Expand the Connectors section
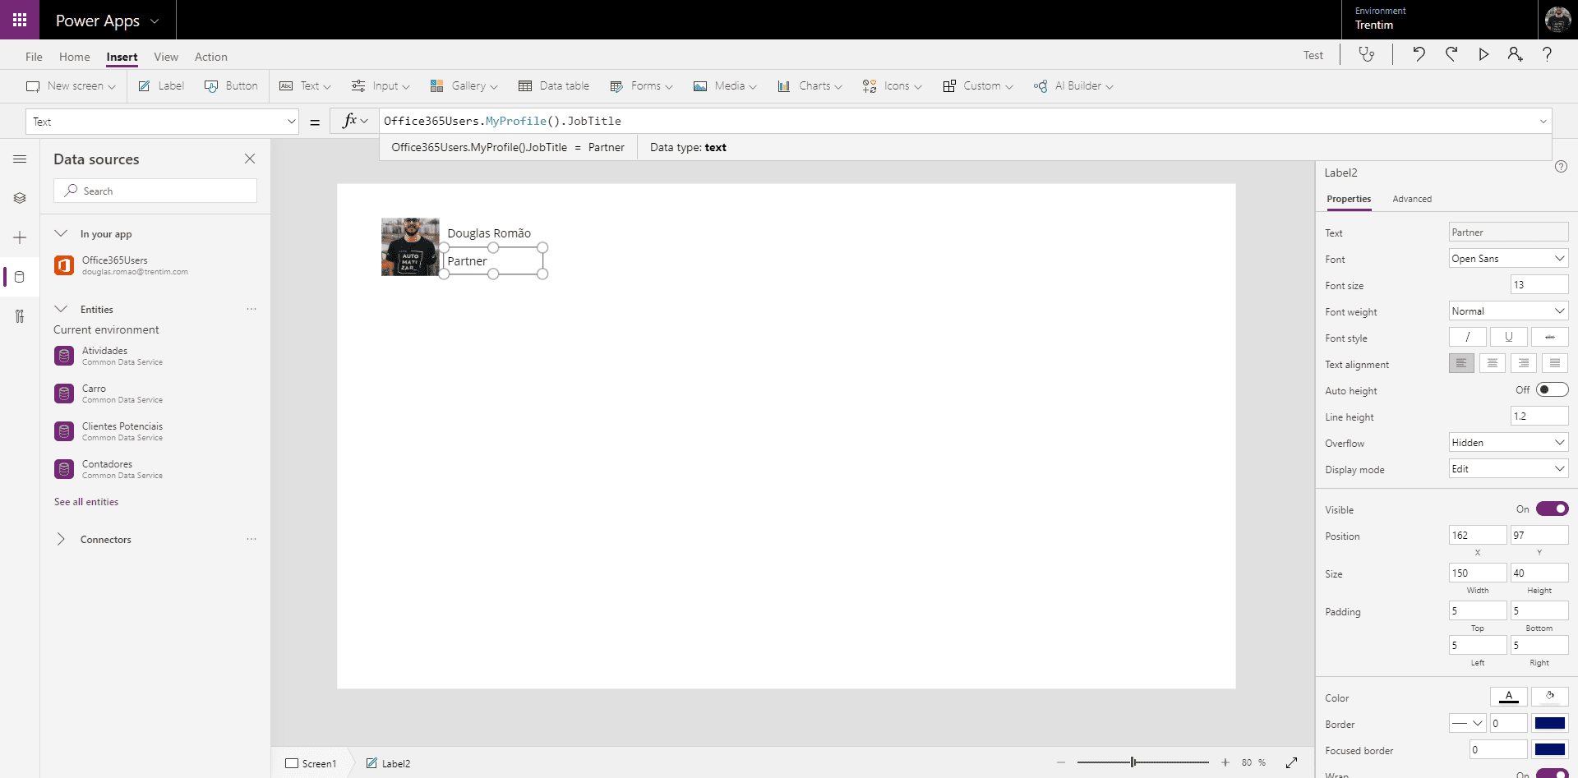 (61, 539)
